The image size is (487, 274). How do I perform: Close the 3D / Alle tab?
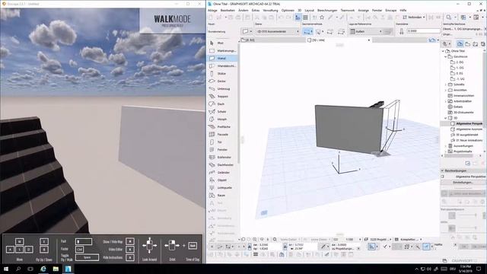click(369, 40)
